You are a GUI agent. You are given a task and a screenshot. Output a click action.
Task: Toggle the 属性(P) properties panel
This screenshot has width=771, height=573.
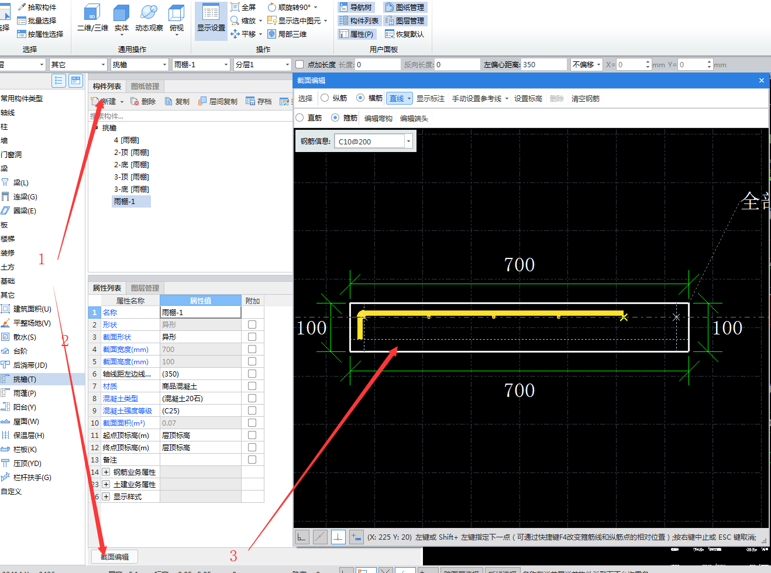click(356, 34)
